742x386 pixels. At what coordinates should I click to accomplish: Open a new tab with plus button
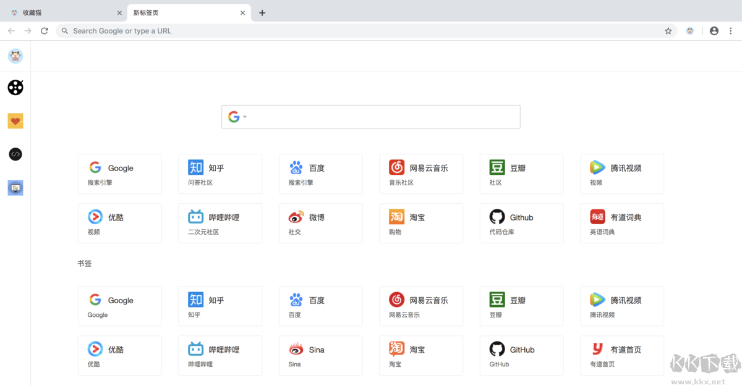click(262, 12)
